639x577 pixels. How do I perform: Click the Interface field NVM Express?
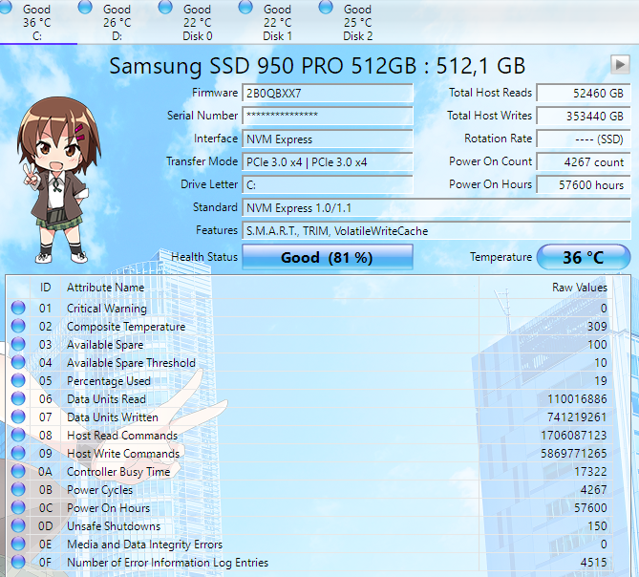(328, 139)
